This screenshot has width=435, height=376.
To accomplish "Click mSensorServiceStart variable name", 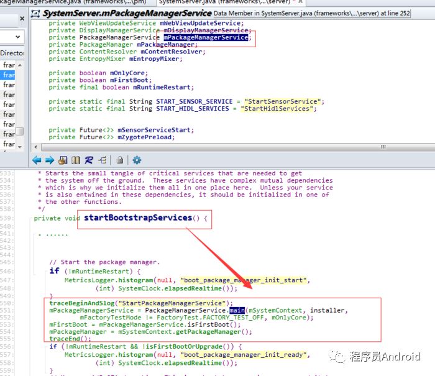I will click(154, 130).
